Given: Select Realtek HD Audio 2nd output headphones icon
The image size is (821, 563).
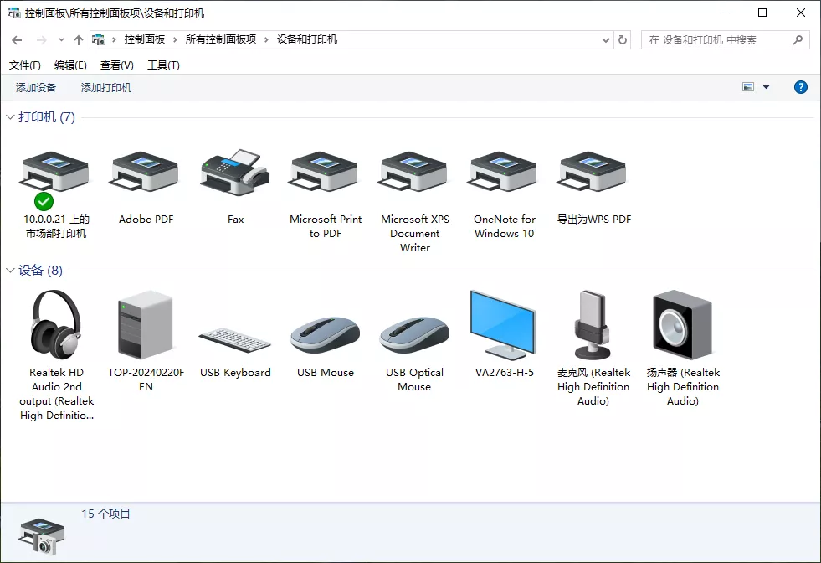Looking at the screenshot, I should tap(56, 324).
